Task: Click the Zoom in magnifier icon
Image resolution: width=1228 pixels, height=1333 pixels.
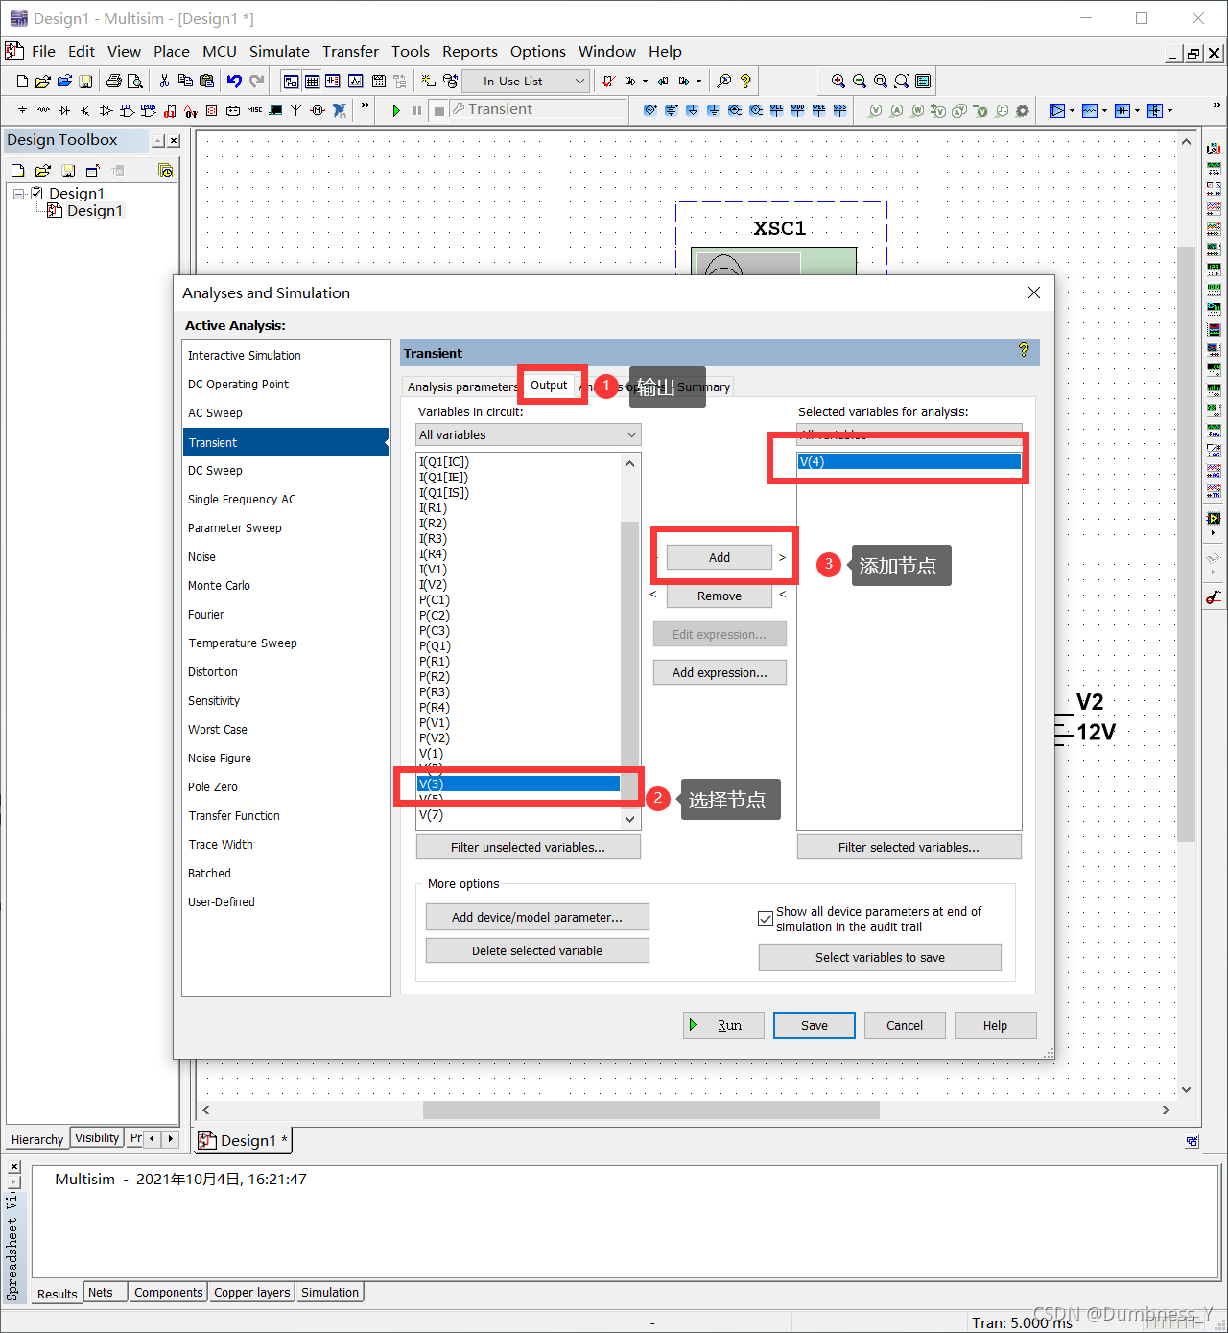Action: click(x=838, y=82)
